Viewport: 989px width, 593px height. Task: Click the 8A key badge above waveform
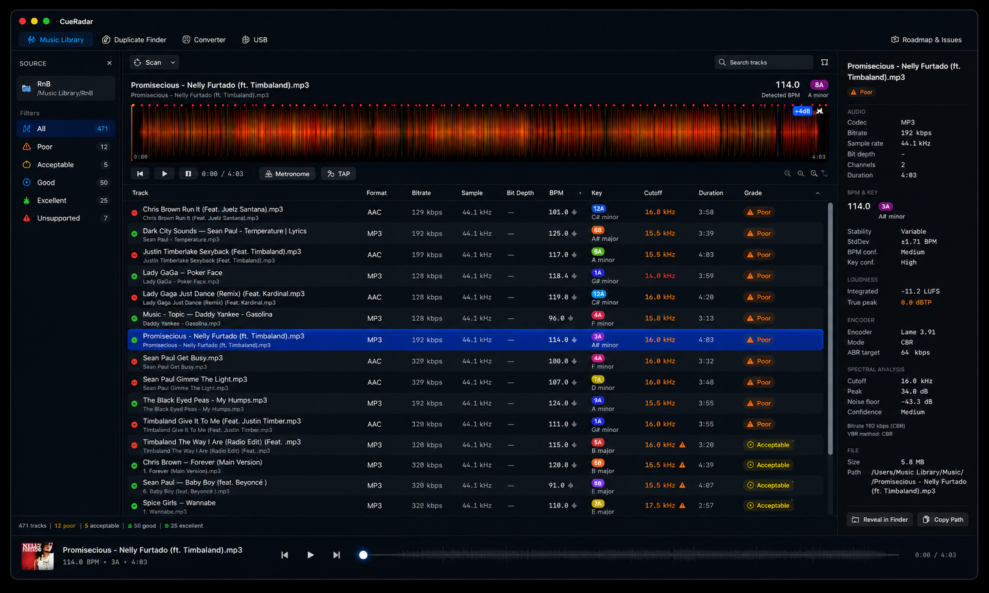819,85
